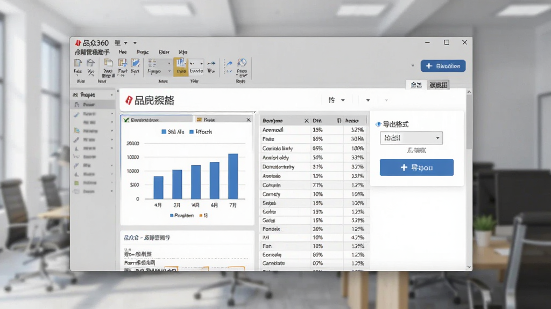Select the 'Ponaeic' table row
Image resolution: width=551 pixels, height=309 pixels.
point(314,229)
